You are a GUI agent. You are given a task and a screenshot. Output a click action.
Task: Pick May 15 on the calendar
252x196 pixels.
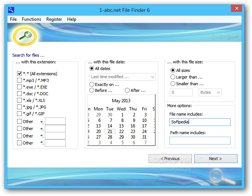pos(122,126)
